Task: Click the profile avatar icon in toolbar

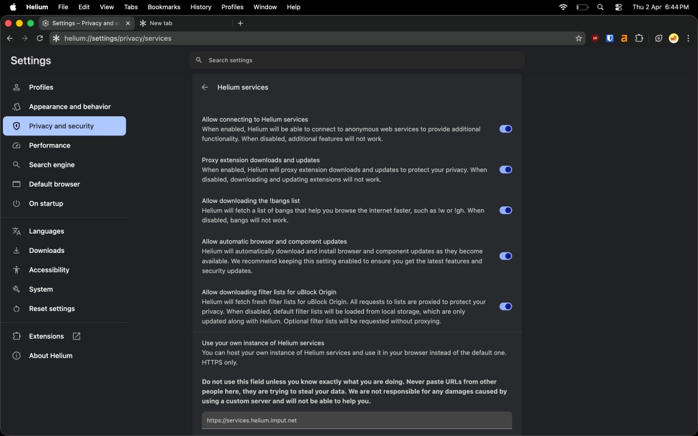Action: 674,38
